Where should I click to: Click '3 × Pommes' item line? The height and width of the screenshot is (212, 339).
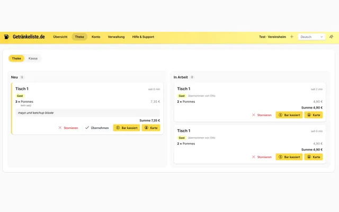24,101
